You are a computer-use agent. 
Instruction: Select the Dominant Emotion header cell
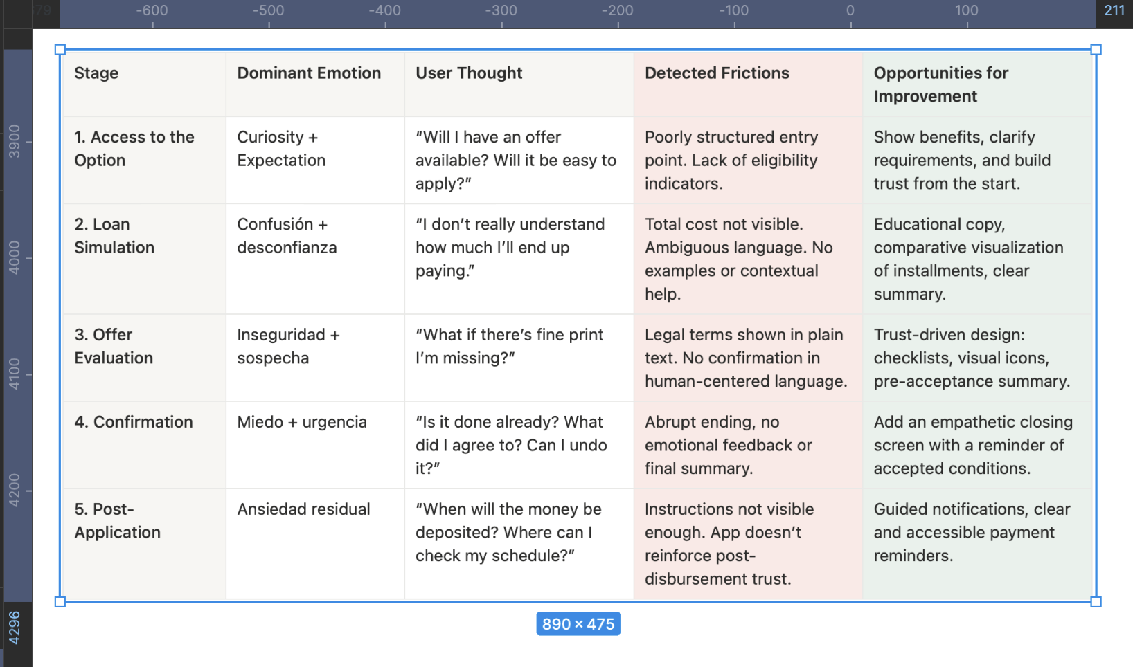tap(309, 73)
